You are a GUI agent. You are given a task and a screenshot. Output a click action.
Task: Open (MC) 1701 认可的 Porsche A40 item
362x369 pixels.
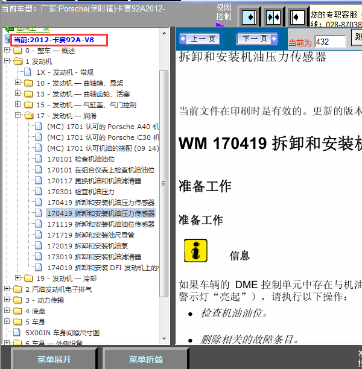point(103,127)
